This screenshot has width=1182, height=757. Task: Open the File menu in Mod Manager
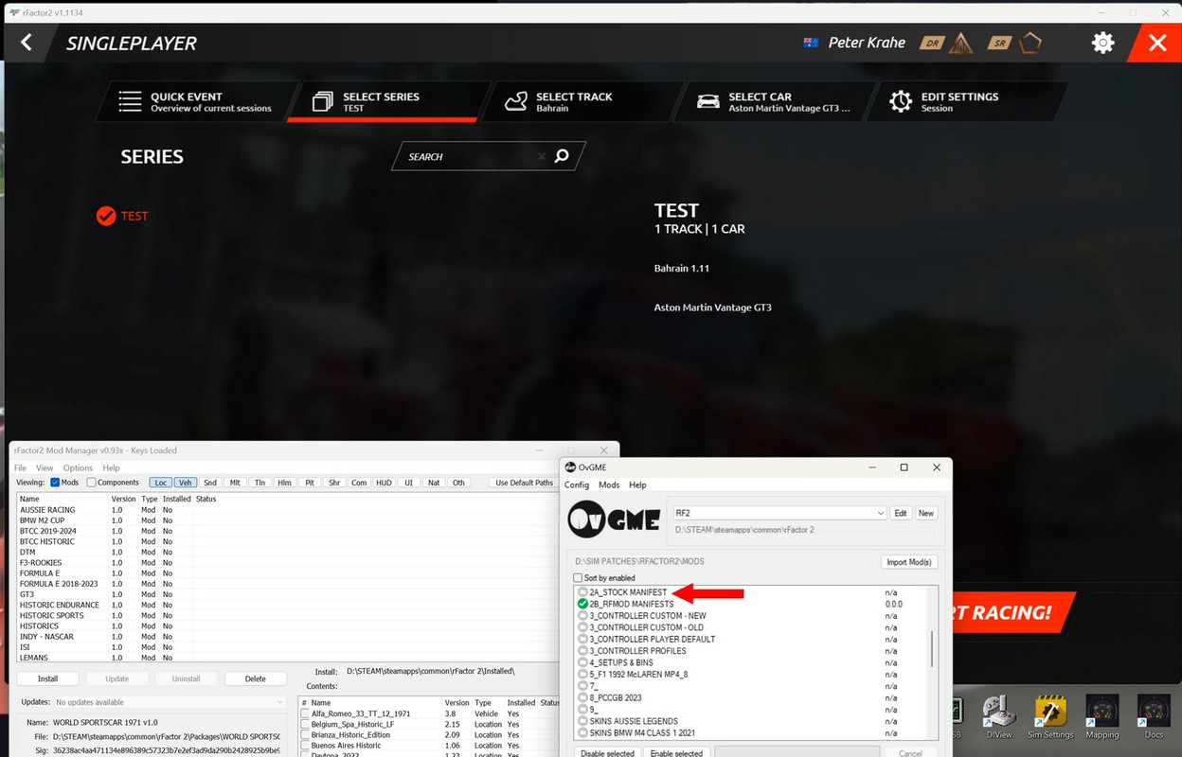point(20,467)
